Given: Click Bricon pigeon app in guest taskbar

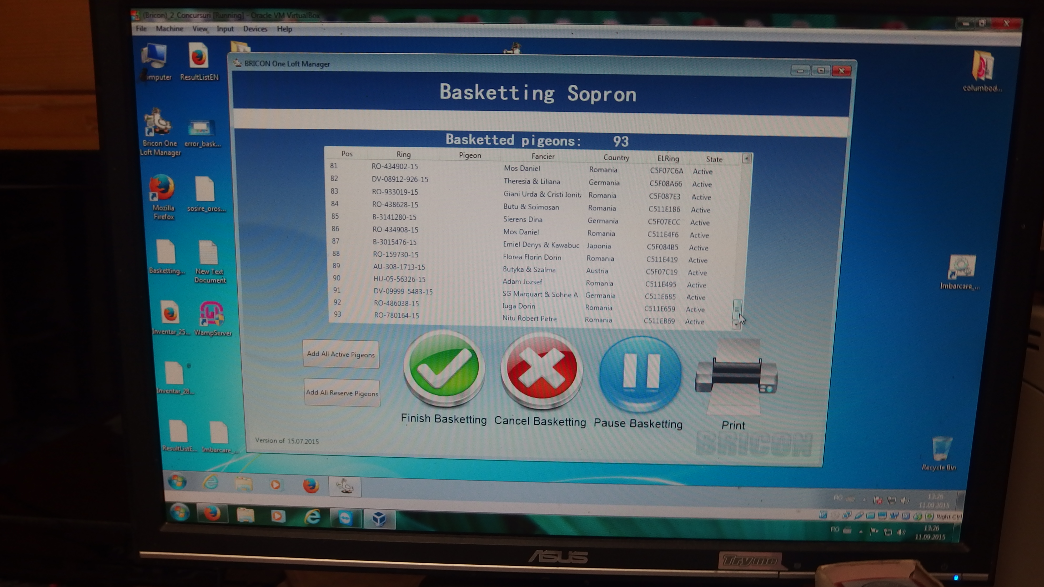Looking at the screenshot, I should 345,487.
